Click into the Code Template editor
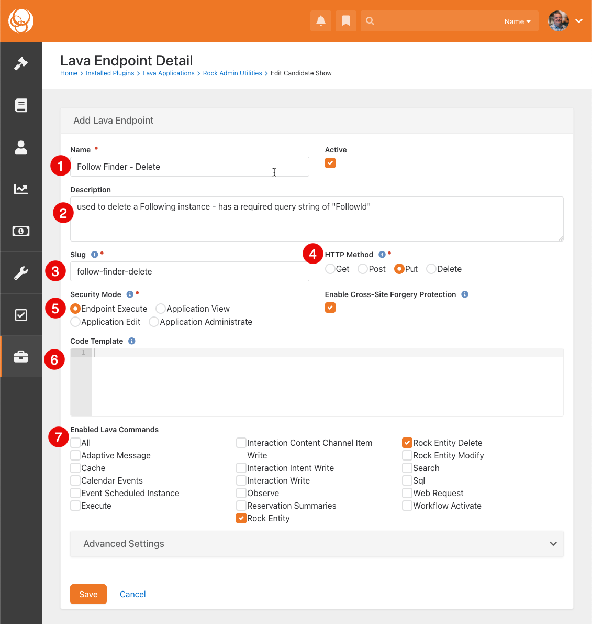This screenshot has height=624, width=592. point(327,382)
